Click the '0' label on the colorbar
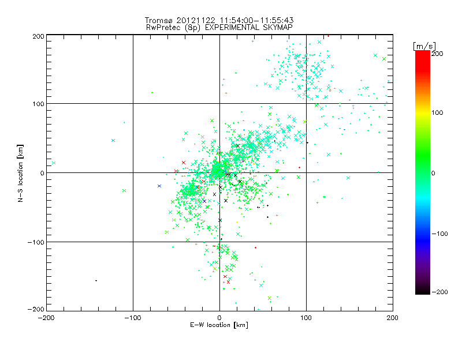This screenshot has width=462, height=346. coord(433,173)
